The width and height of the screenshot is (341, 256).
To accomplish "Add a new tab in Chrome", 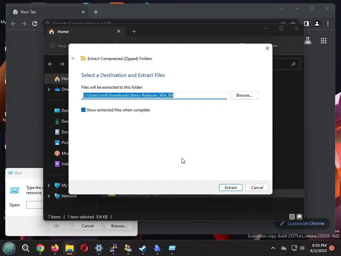I will (96, 12).
